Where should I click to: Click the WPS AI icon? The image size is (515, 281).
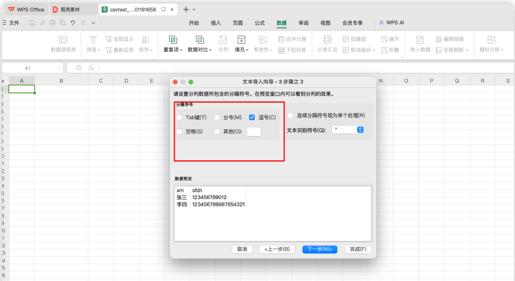[x=382, y=23]
